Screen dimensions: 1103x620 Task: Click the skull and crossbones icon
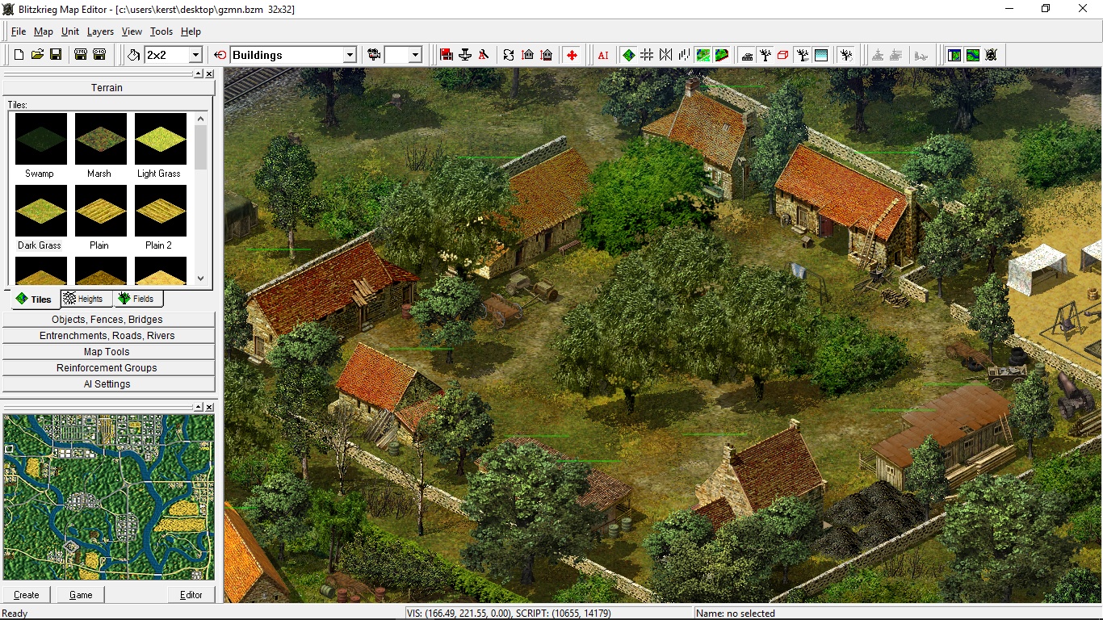pos(991,55)
